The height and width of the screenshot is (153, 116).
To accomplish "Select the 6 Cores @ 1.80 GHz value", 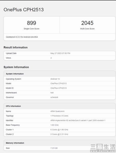I will tap(59, 130).
